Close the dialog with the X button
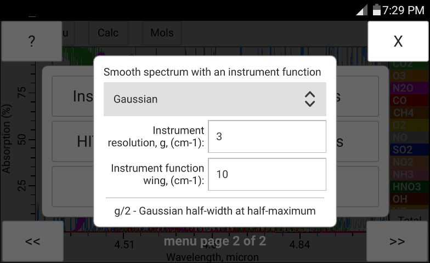Screen dimensions: 430x263 [398, 42]
